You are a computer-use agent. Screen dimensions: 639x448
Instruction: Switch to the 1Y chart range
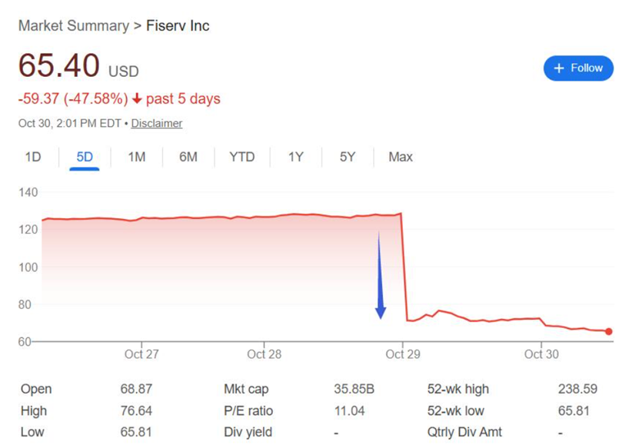click(x=296, y=157)
